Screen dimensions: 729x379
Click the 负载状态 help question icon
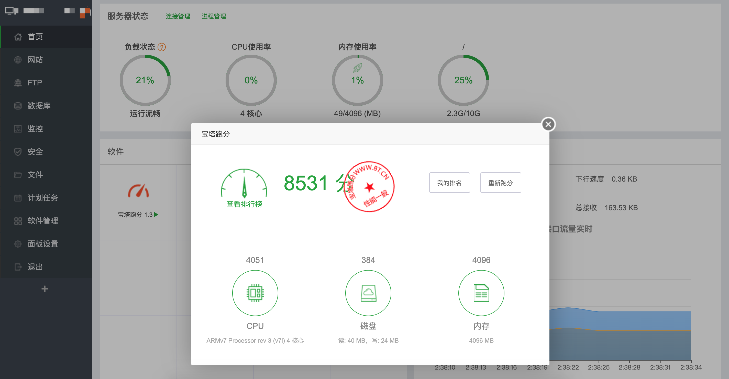point(162,47)
